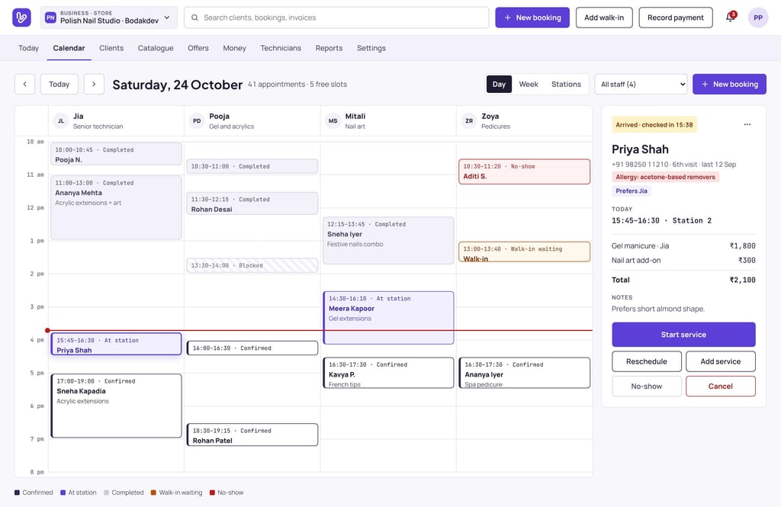Open the Settings tab
This screenshot has width=781, height=507.
(371, 48)
